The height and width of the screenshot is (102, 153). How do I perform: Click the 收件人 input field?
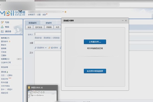click(48, 34)
